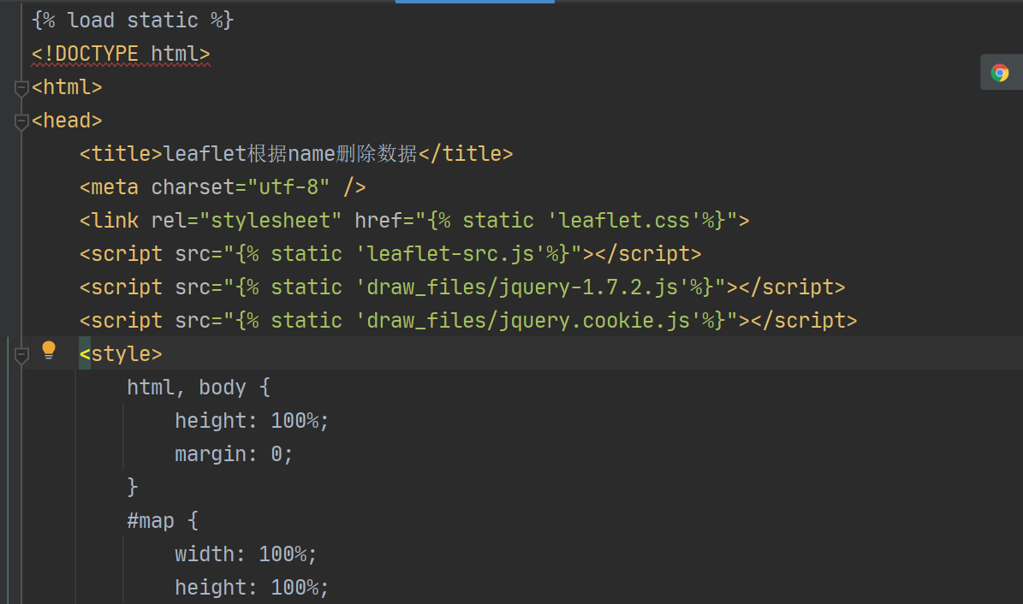Click the active editor tab indicator strip
Image resolution: width=1023 pixels, height=604 pixels.
pyautogui.click(x=475, y=3)
